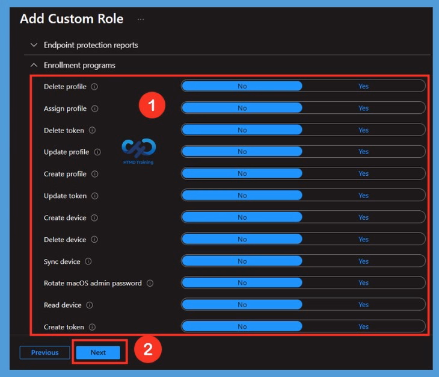Open info icon next to Update token
This screenshot has width=439, height=377.
pos(95,196)
